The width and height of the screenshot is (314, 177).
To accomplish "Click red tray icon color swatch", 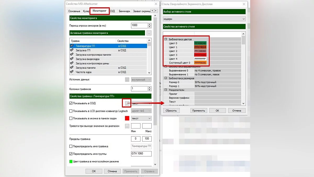I will click(127, 118).
